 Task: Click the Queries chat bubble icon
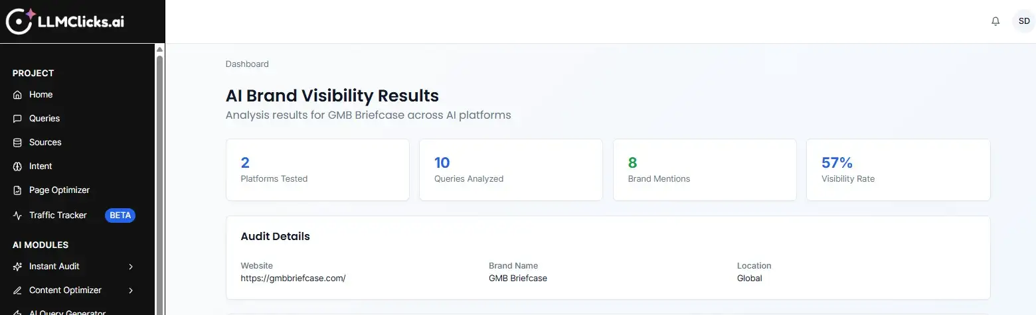click(x=17, y=119)
